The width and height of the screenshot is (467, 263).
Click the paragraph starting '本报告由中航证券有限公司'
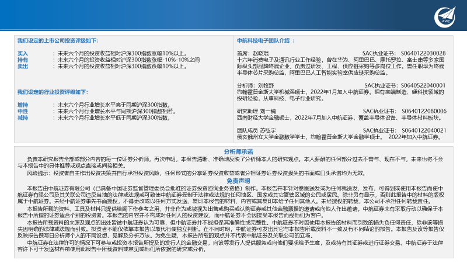231,195
